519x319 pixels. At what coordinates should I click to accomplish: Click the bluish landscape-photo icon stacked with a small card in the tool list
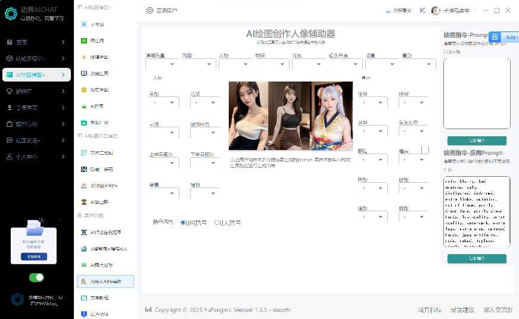pyautogui.click(x=84, y=249)
